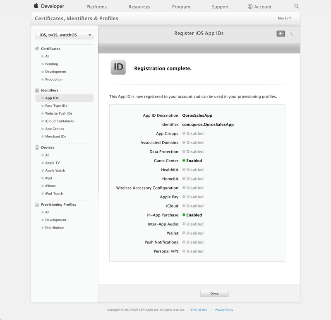The width and height of the screenshot is (331, 320).
Task: Select App Groups in the sidebar
Action: [x=55, y=129]
